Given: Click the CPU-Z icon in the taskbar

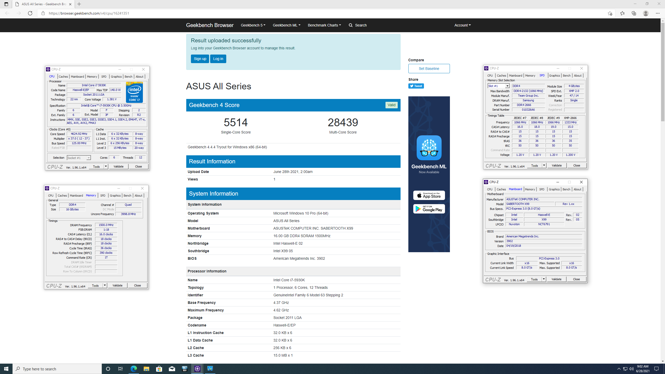Looking at the screenshot, I should pos(197,369).
